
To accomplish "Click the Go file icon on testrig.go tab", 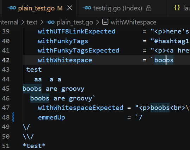I will click(87, 8).
